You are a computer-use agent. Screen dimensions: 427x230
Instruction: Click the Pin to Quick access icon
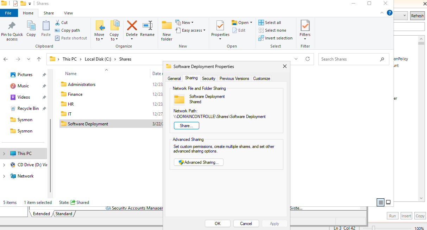[x=12, y=26]
